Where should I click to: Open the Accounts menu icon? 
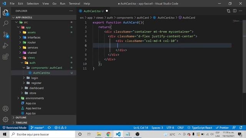(x=5, y=108)
